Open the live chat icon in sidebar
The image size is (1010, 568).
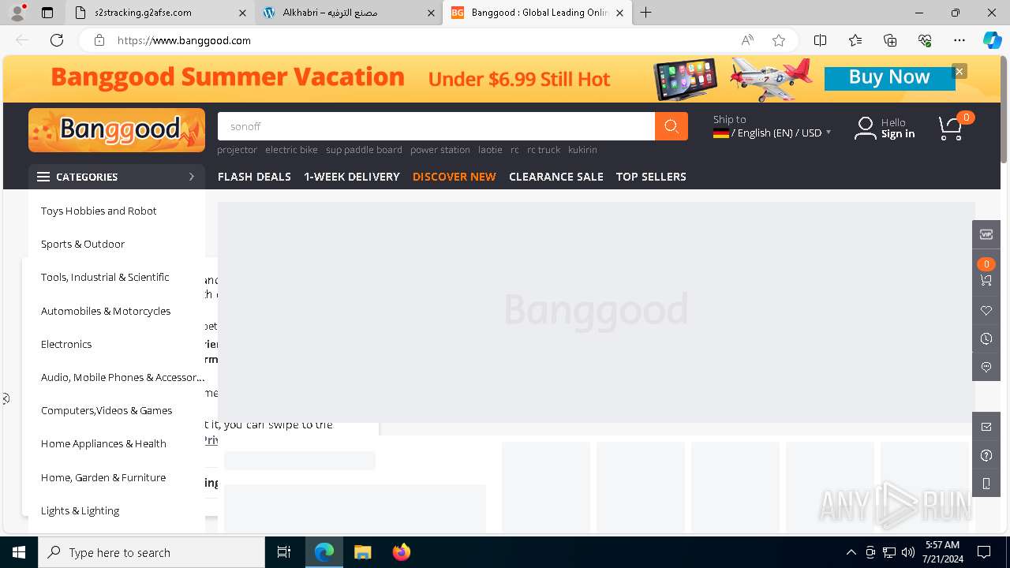(x=986, y=368)
